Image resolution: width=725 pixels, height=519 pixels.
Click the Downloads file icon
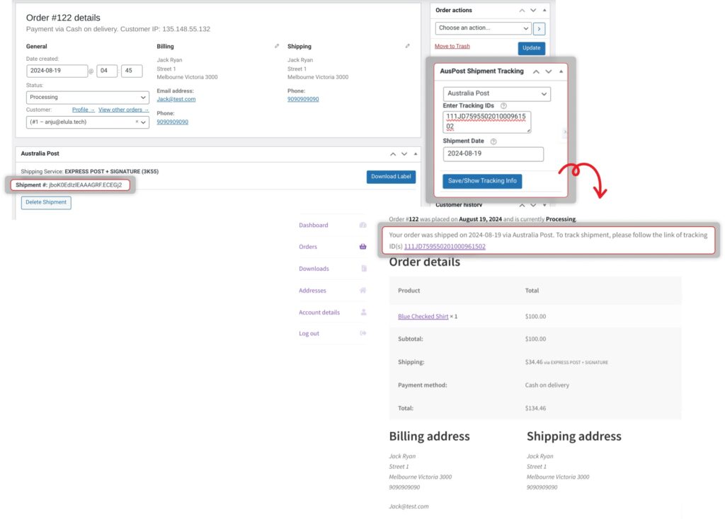(364, 268)
